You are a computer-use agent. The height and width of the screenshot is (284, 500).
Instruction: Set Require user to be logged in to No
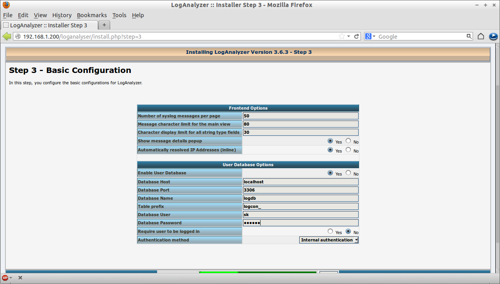[x=348, y=231]
